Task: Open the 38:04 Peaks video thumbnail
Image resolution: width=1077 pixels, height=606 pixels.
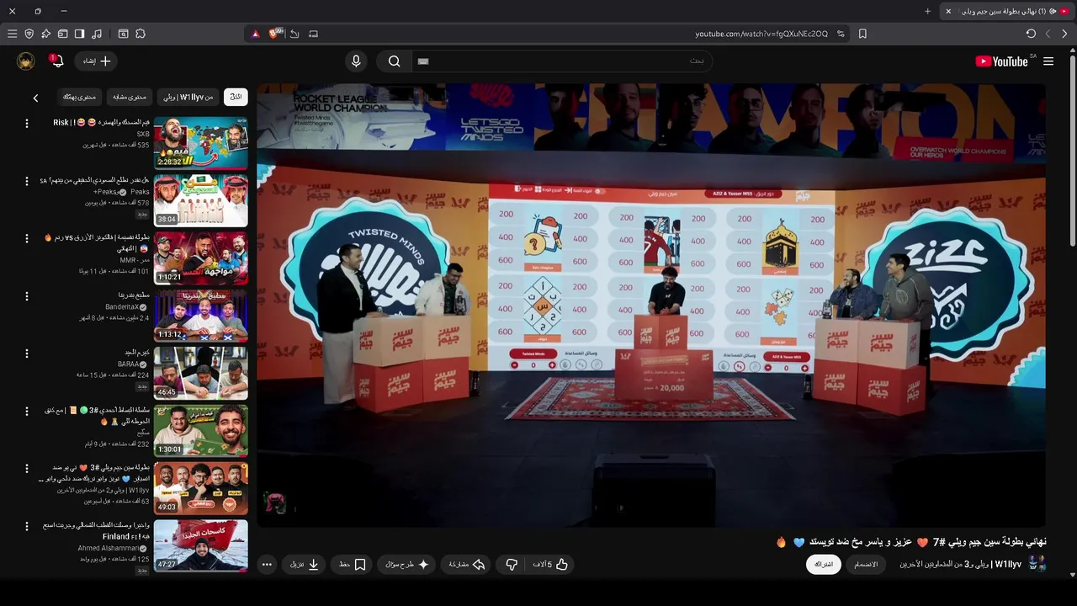Action: click(x=200, y=200)
